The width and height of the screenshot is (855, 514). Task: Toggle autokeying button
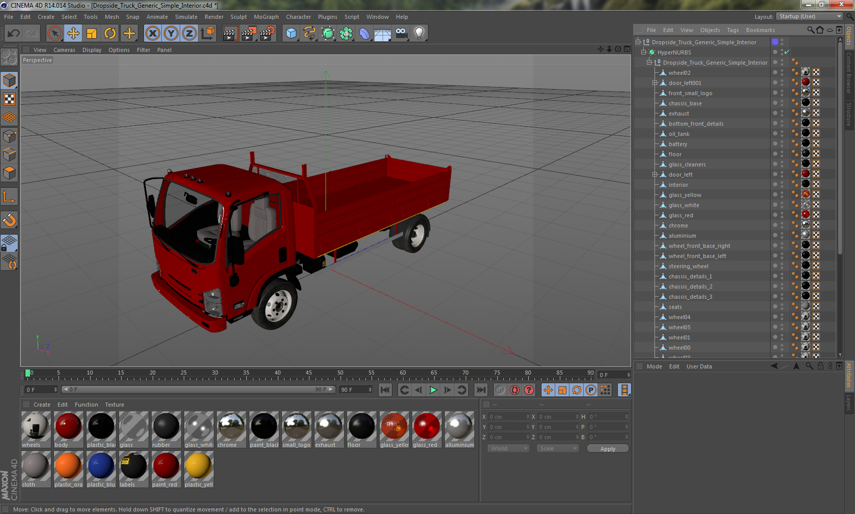[515, 390]
